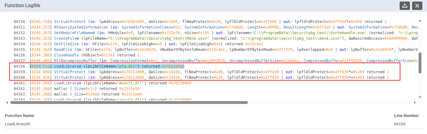Select log line 84158 LoadLibraryW pla.dll
Image resolution: width=427 pixels, height=134 pixels.
107,66
